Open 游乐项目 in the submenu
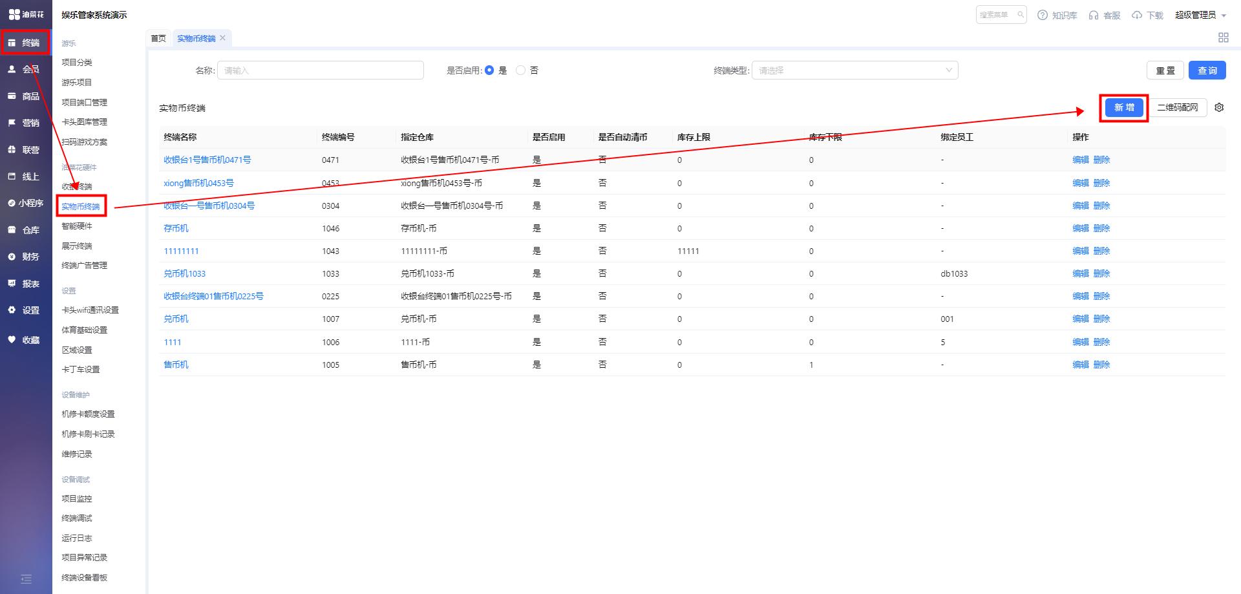Viewport: 1241px width, 594px height. 77,83
